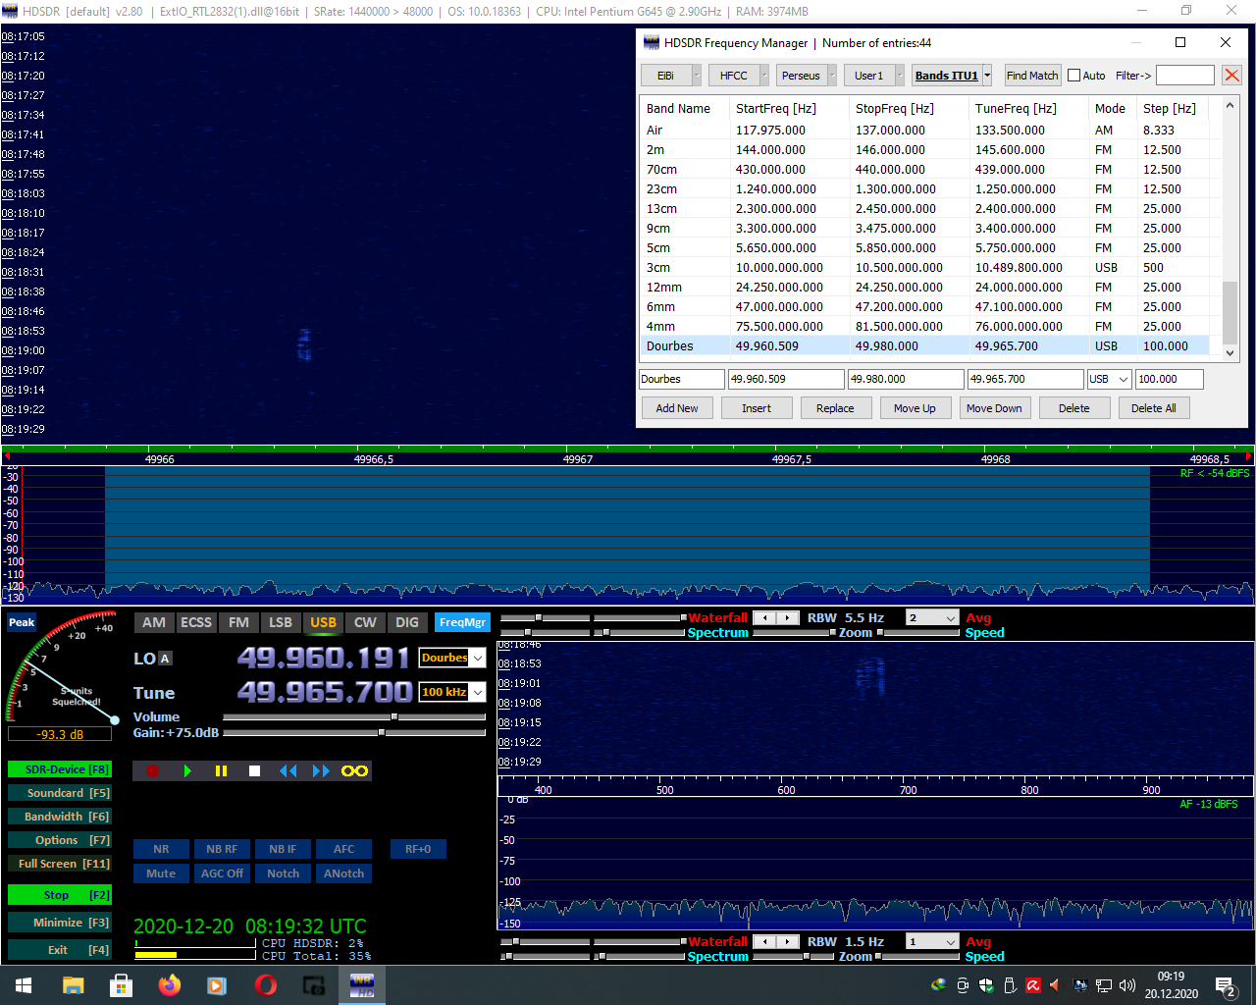
Task: Open the network tray icon
Action: (1104, 985)
